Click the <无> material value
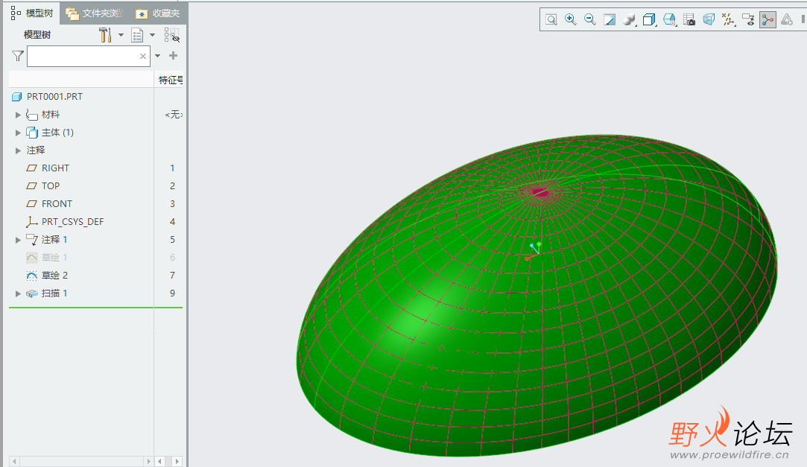This screenshot has width=807, height=467. tap(174, 115)
